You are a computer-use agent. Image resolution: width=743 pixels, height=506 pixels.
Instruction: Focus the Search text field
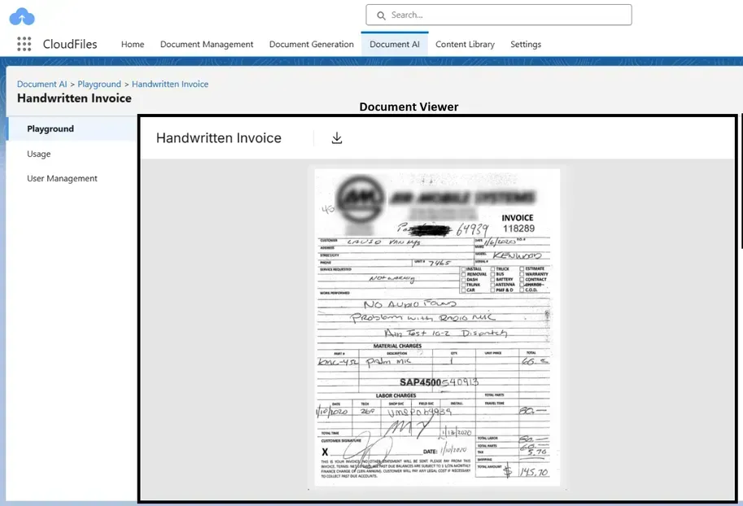pyautogui.click(x=505, y=15)
